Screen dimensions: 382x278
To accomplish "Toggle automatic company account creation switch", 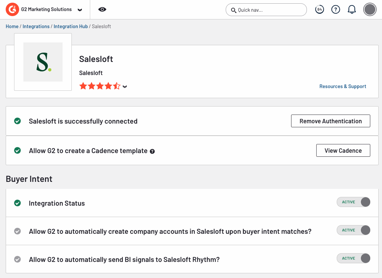I will pyautogui.click(x=353, y=230).
